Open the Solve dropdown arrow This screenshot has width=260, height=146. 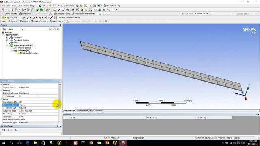(x=58, y=6)
